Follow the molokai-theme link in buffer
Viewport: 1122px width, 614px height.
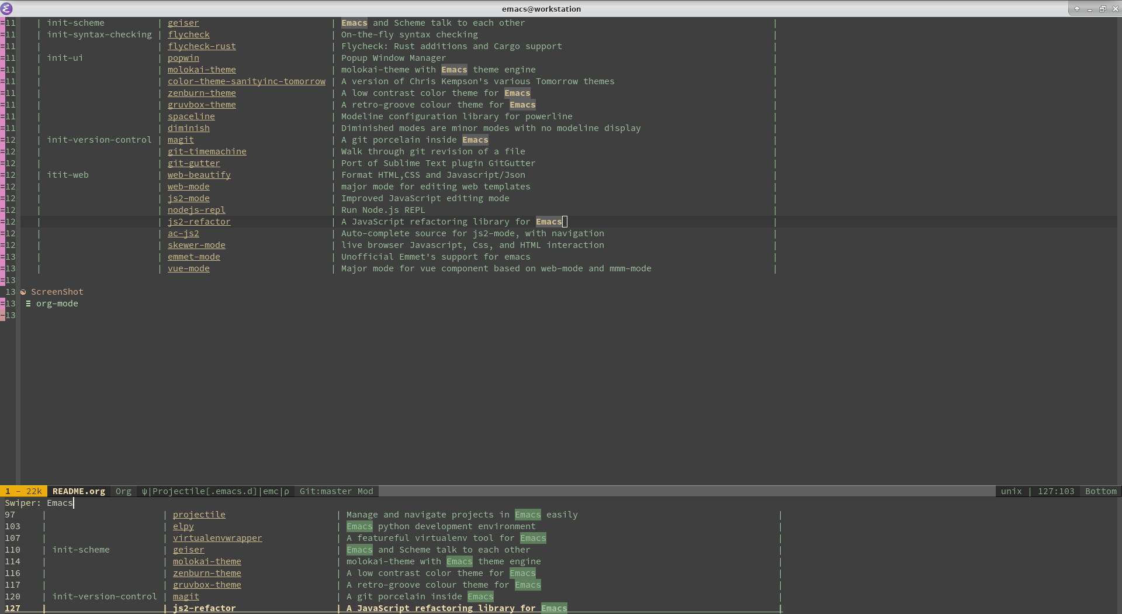pyautogui.click(x=202, y=70)
